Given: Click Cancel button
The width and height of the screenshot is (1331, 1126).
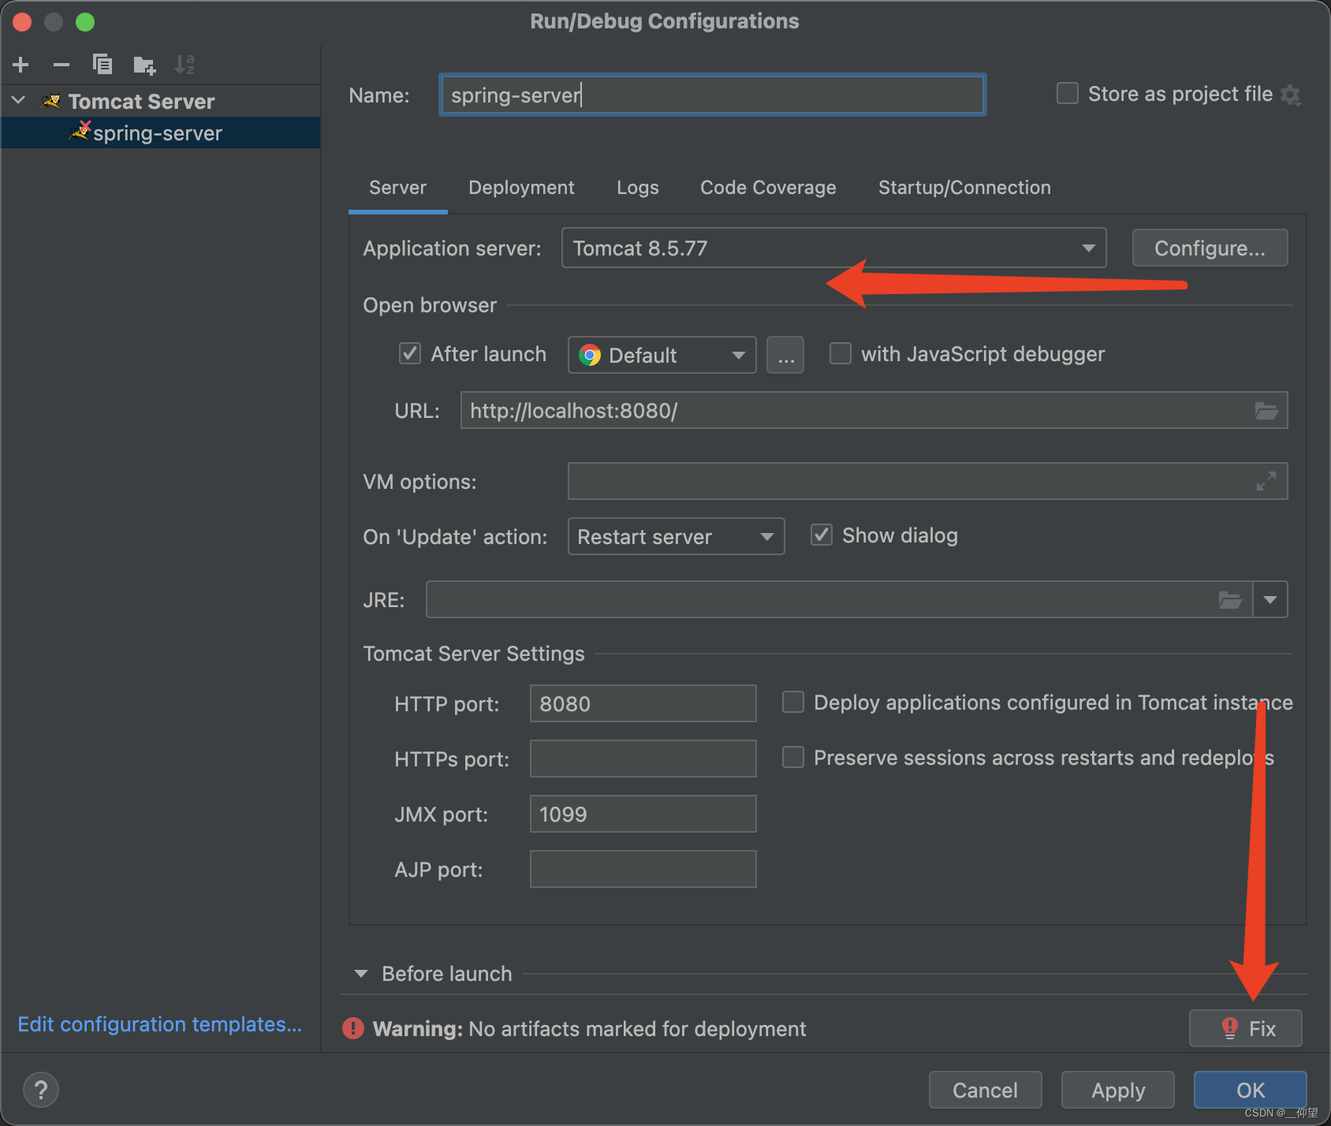Looking at the screenshot, I should coord(986,1090).
